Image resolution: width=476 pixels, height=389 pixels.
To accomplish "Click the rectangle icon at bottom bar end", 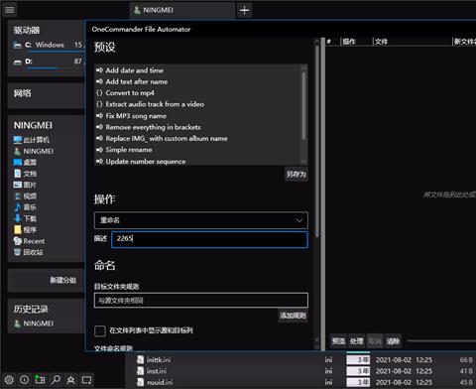I will tap(86, 379).
